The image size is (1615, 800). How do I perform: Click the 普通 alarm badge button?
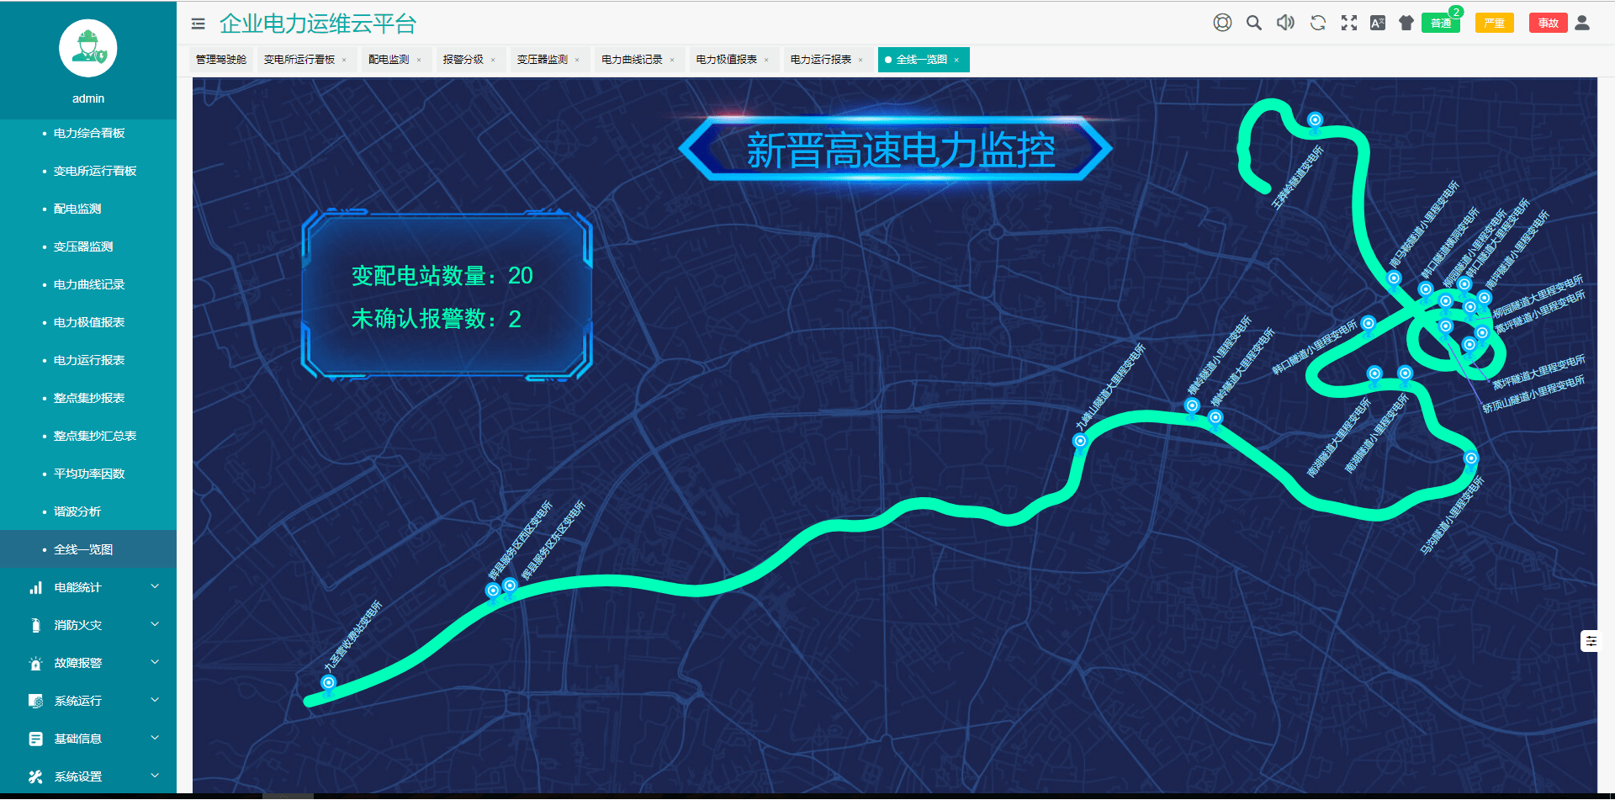coord(1441,23)
